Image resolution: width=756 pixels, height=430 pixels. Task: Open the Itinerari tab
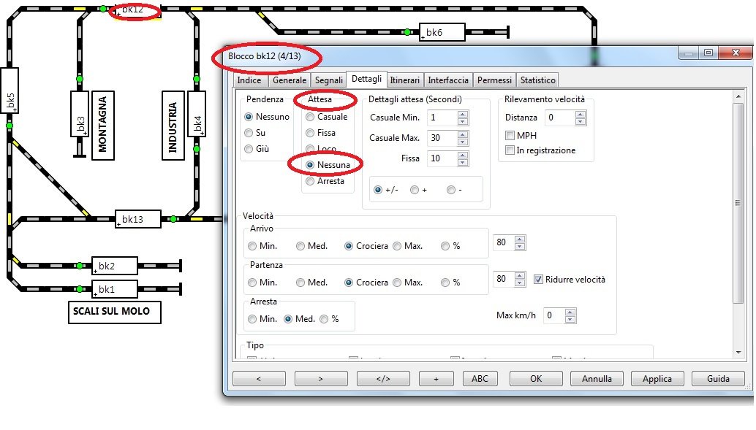pos(404,80)
